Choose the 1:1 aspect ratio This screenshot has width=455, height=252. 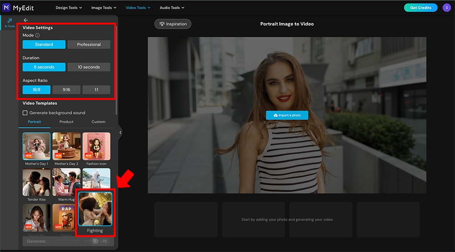tap(96, 89)
